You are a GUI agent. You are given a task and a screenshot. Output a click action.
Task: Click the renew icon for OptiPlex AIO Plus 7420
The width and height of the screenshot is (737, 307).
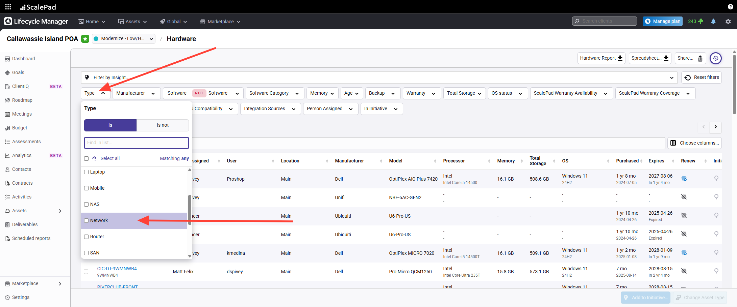pyautogui.click(x=684, y=179)
